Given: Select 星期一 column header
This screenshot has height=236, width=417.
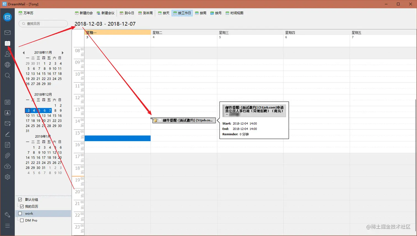Looking at the screenshot, I should (117, 32).
